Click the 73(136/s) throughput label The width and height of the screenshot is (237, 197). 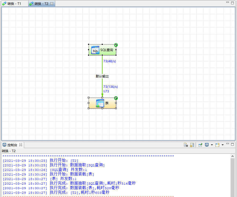coord(111,87)
